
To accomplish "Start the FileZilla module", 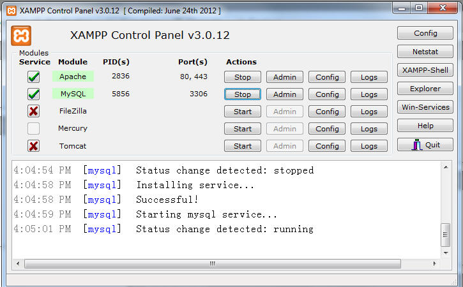I will [x=243, y=112].
